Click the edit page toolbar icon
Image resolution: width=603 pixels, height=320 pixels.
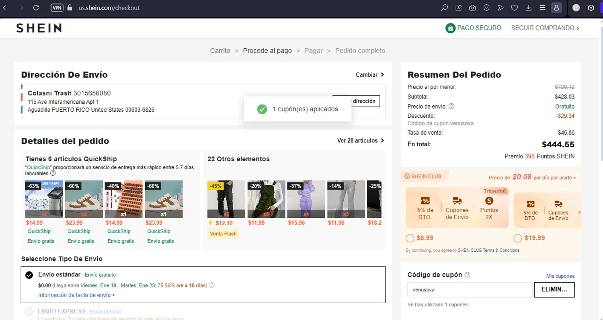[459, 8]
